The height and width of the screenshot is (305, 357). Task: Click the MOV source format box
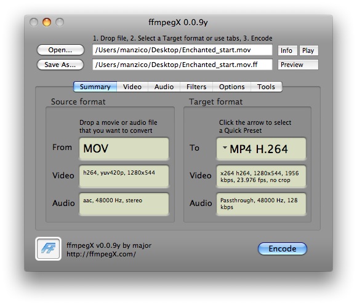tap(124, 148)
